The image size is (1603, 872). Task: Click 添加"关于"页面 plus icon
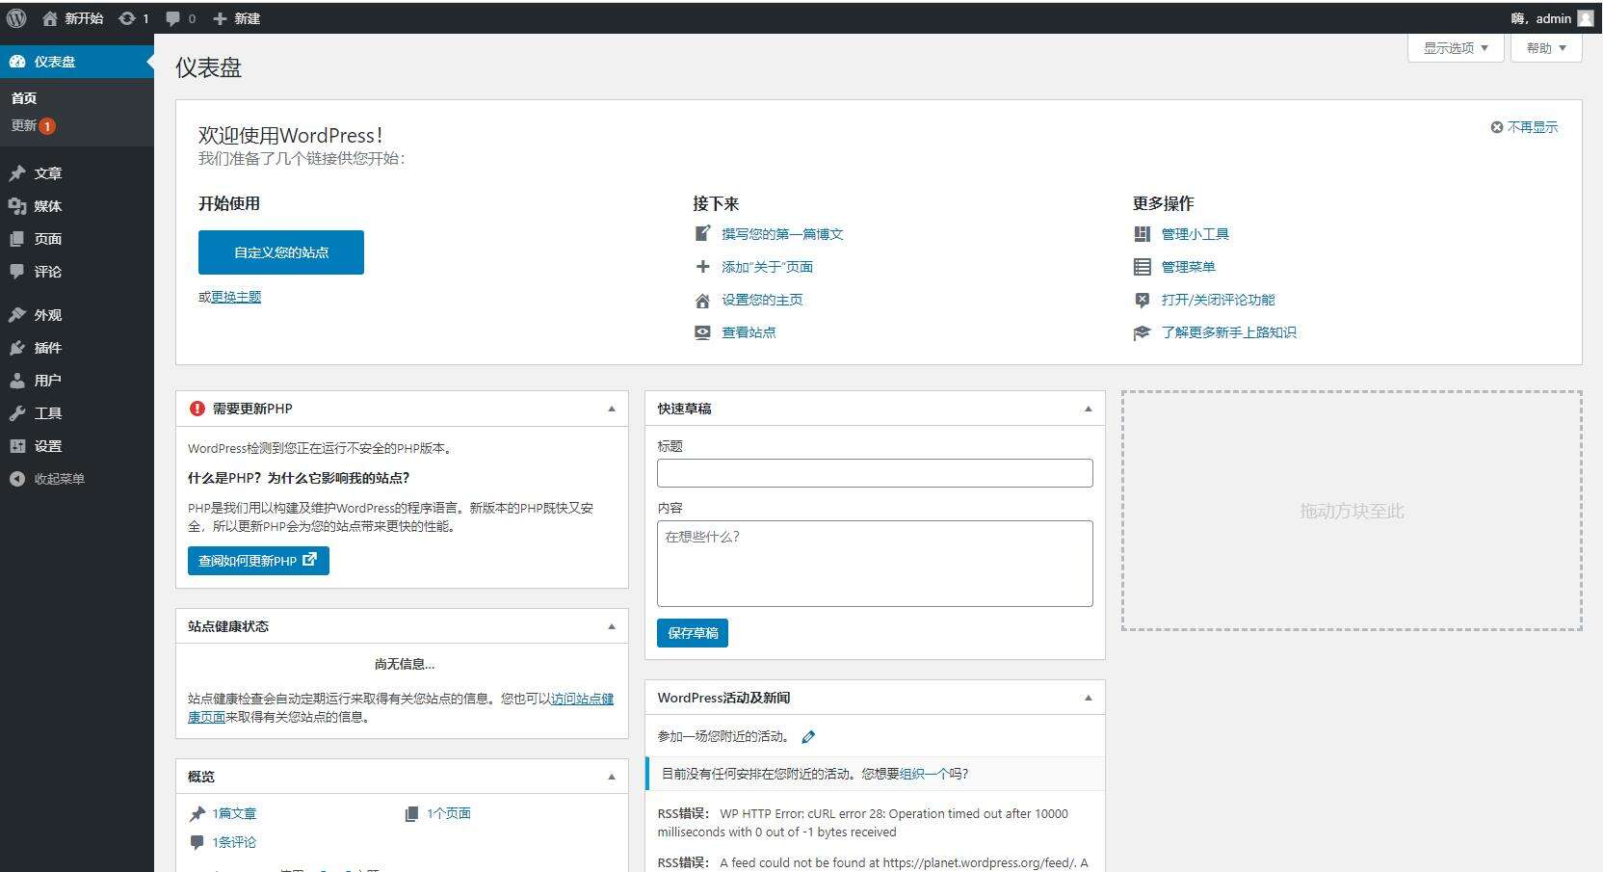(x=703, y=267)
